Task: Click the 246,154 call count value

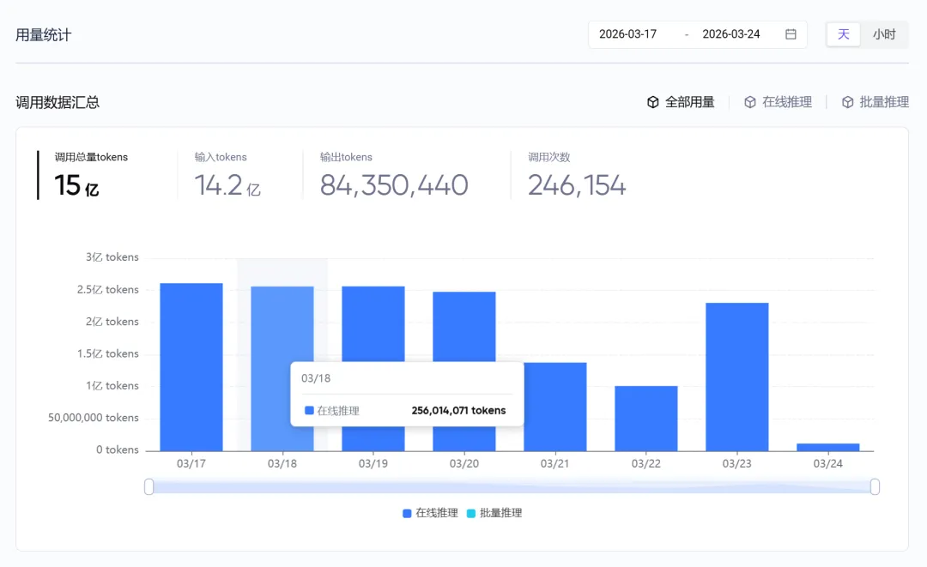Action: [x=577, y=185]
